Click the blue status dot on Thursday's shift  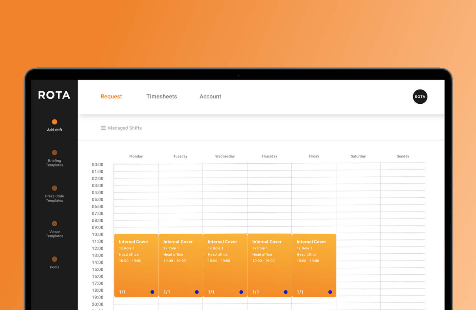(286, 292)
